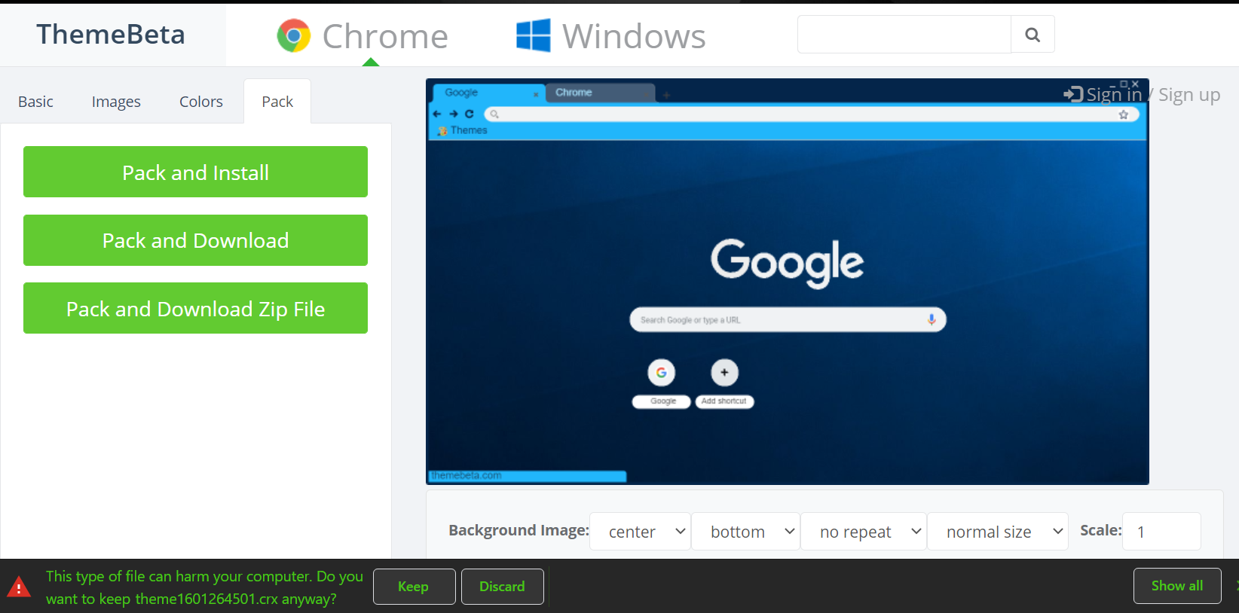Viewport: 1239px width, 613px height.
Task: Expand the normal size dropdown
Action: point(998,532)
